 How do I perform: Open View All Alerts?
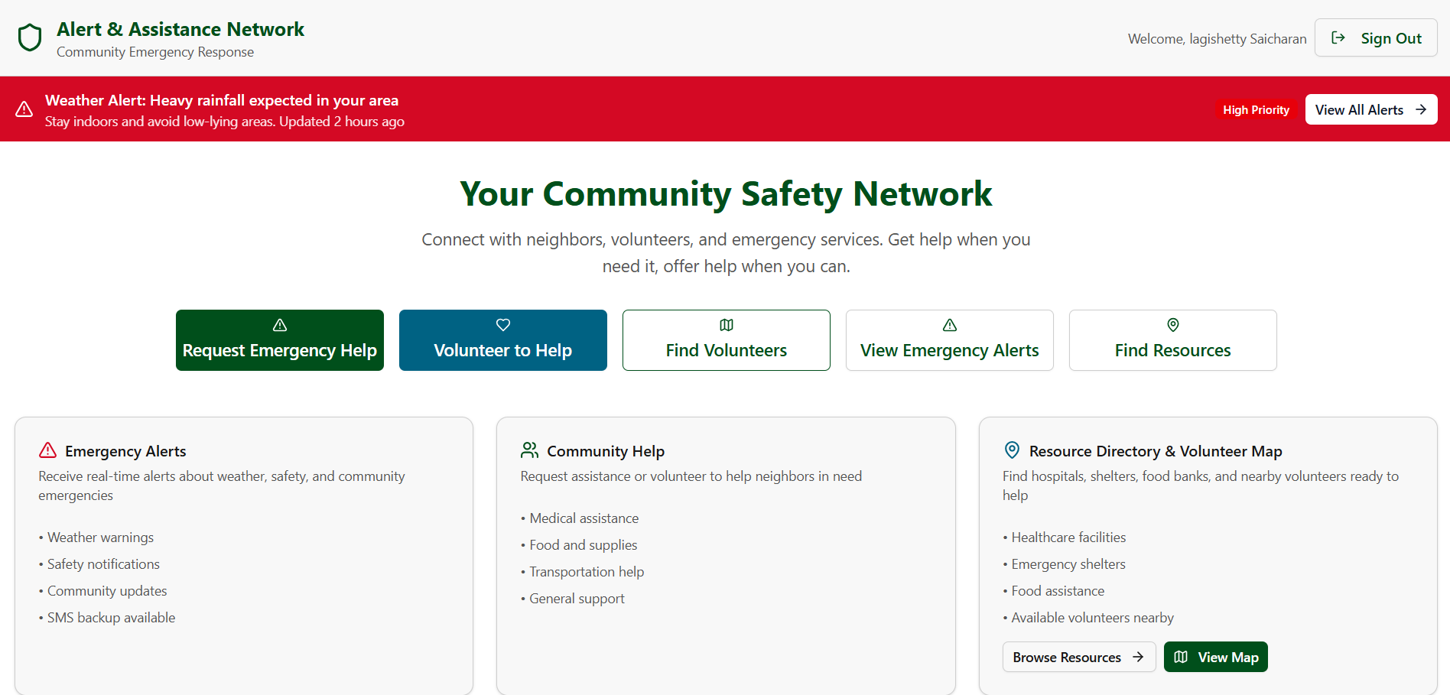[x=1371, y=109]
